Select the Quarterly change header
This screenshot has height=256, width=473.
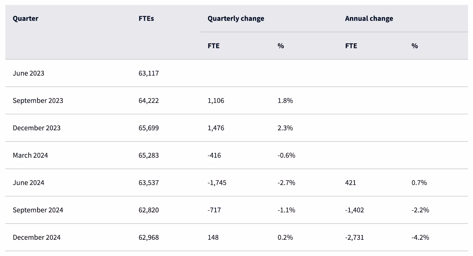(x=236, y=19)
